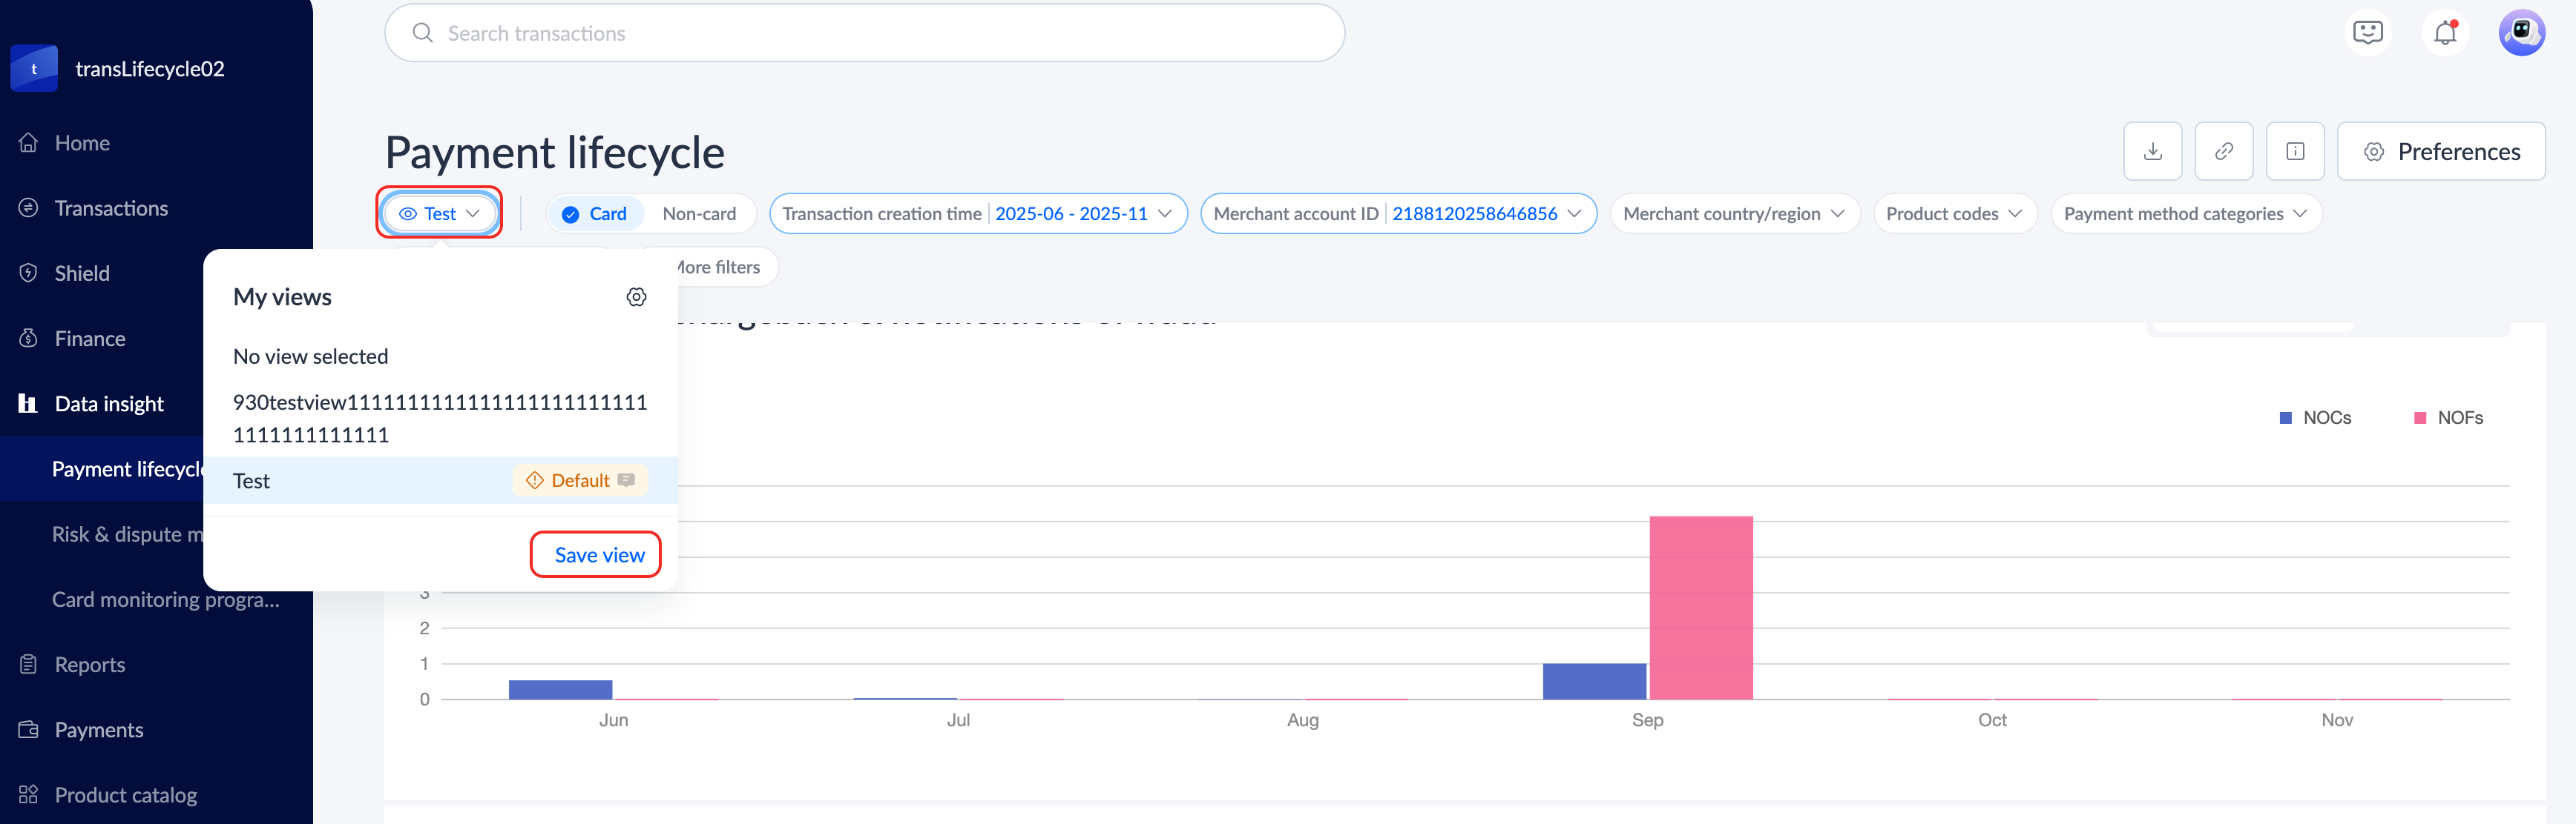Image resolution: width=2576 pixels, height=824 pixels.
Task: Expand the Test view dropdown
Action: [439, 213]
